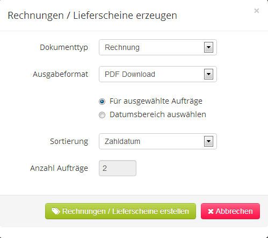The image size is (268, 238).
Task: Click the Dokumenttyp field label
Action: tap(64, 48)
